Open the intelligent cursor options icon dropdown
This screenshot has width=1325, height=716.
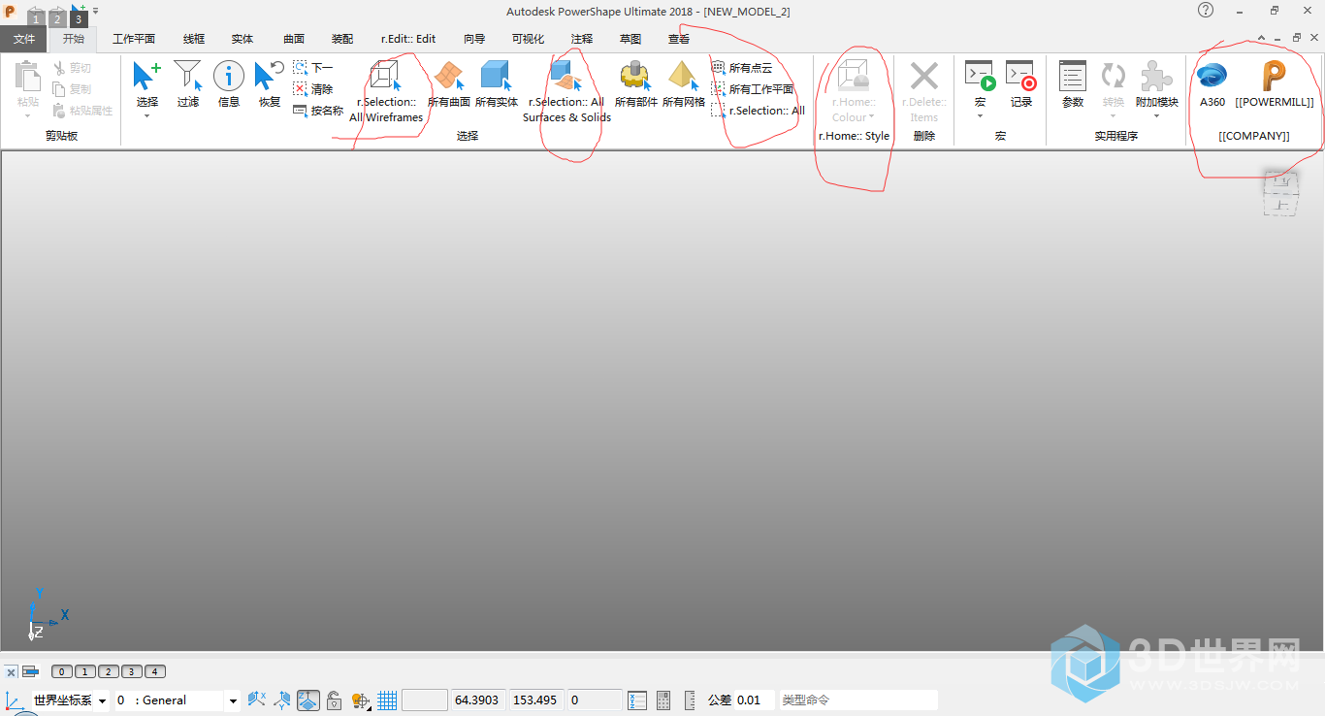click(x=361, y=700)
